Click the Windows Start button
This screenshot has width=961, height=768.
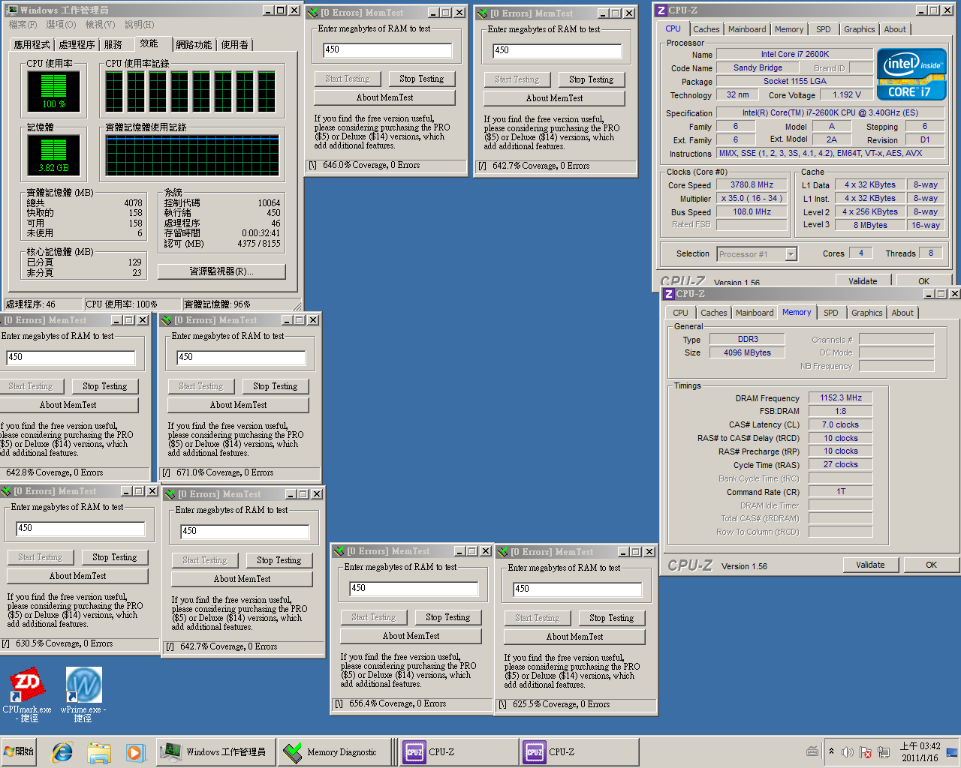pyautogui.click(x=20, y=751)
